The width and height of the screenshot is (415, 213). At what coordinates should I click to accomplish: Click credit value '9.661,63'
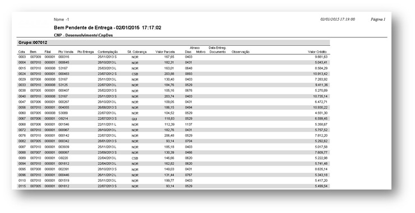(321, 57)
